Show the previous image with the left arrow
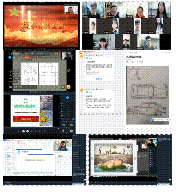Viewport: 176px width, 194px height. click(92, 158)
